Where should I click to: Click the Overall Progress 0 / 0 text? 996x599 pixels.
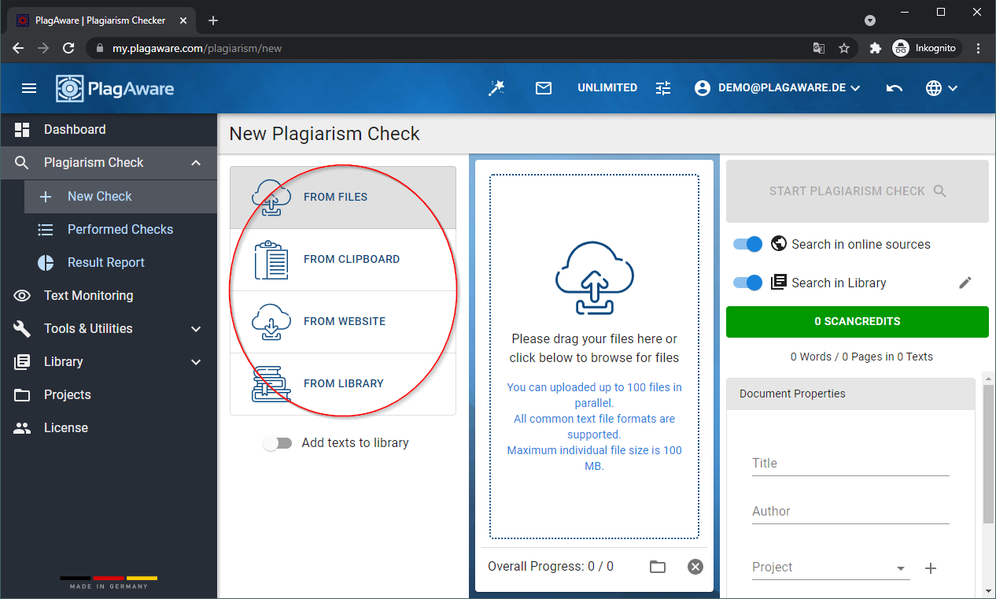551,567
